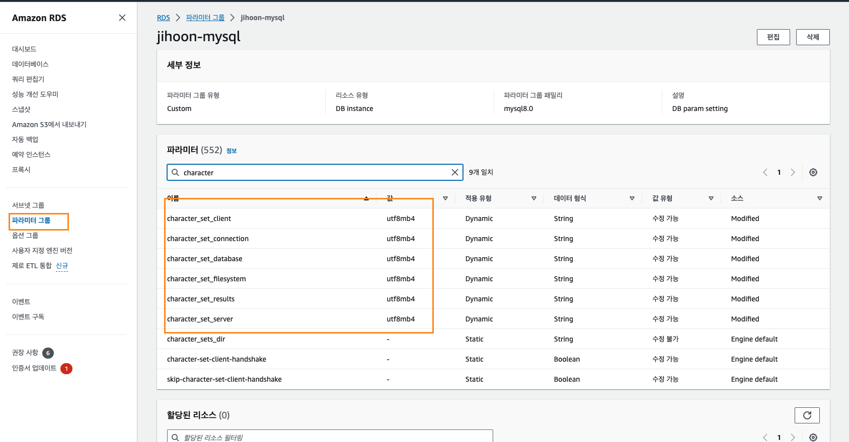Click page number 1 in parameters pagination
This screenshot has width=849, height=442.
[x=779, y=172]
